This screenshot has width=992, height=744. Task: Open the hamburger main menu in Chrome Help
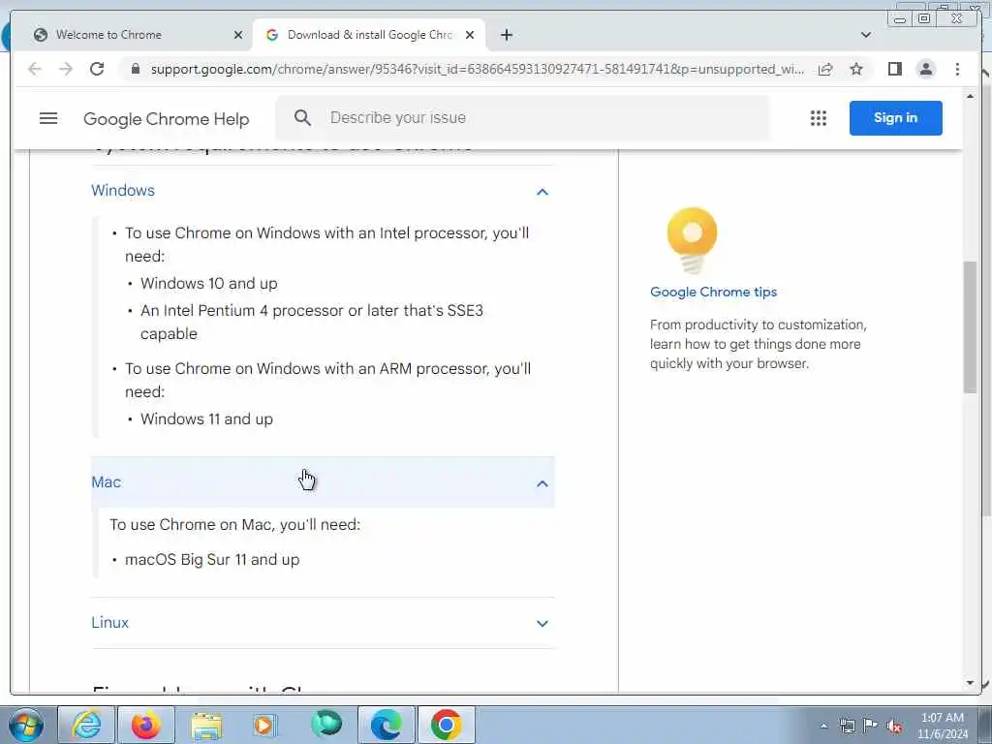(48, 118)
